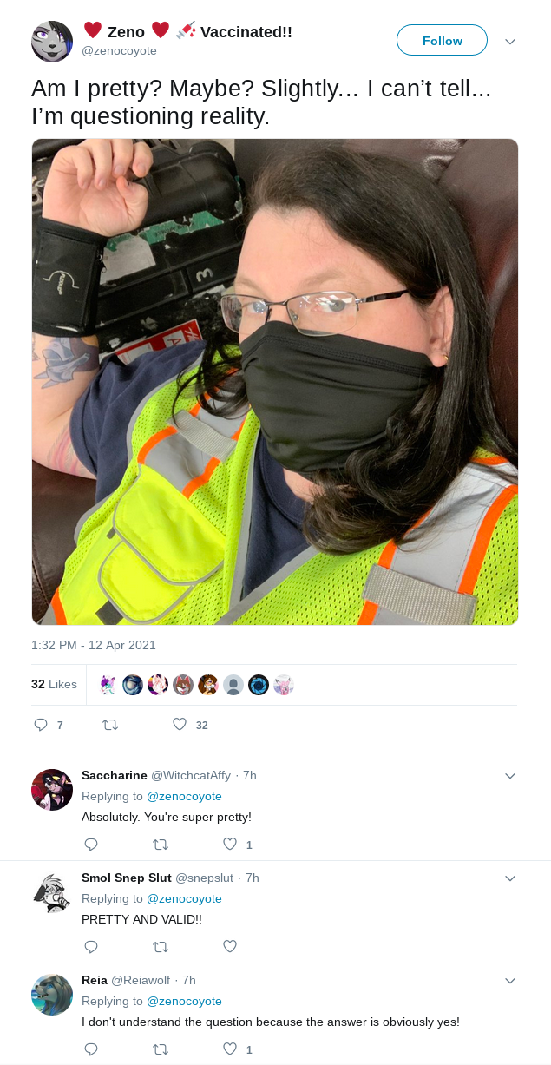Follow the zenocoyote account
This screenshot has height=1065, width=551.
(442, 41)
